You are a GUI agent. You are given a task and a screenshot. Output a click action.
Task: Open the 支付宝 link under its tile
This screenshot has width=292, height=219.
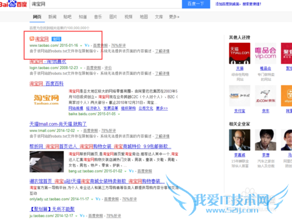tap(239, 111)
